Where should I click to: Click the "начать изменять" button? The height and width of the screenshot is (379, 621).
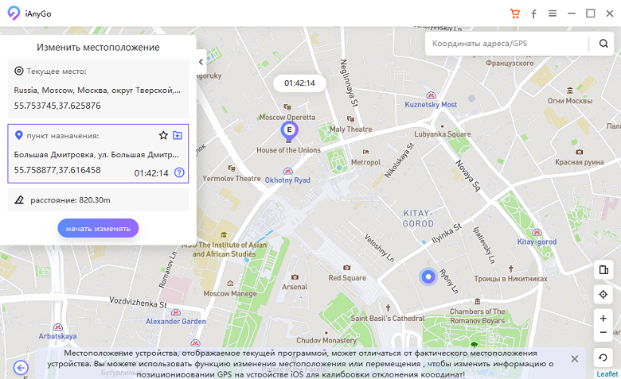click(98, 228)
